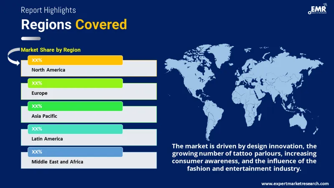
Task: Click the lime green XX% bar above Europe
Action: [75, 83]
